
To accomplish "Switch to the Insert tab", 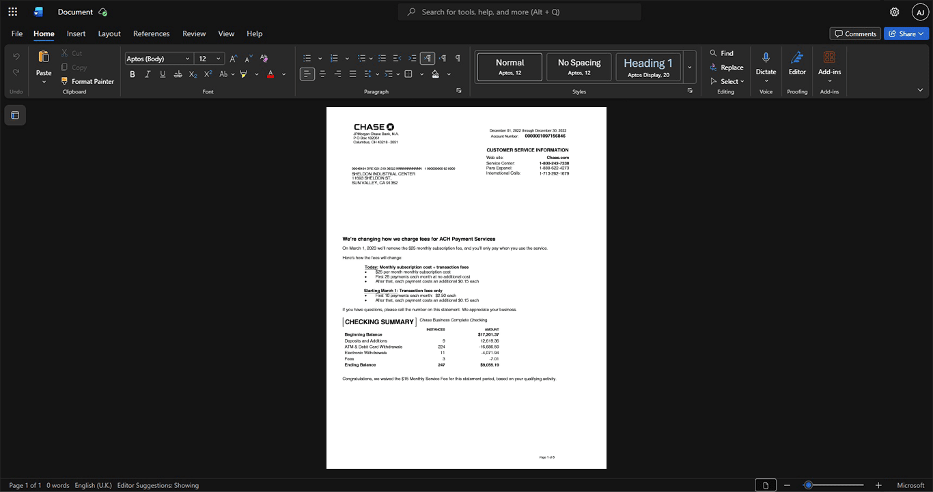I will point(76,33).
